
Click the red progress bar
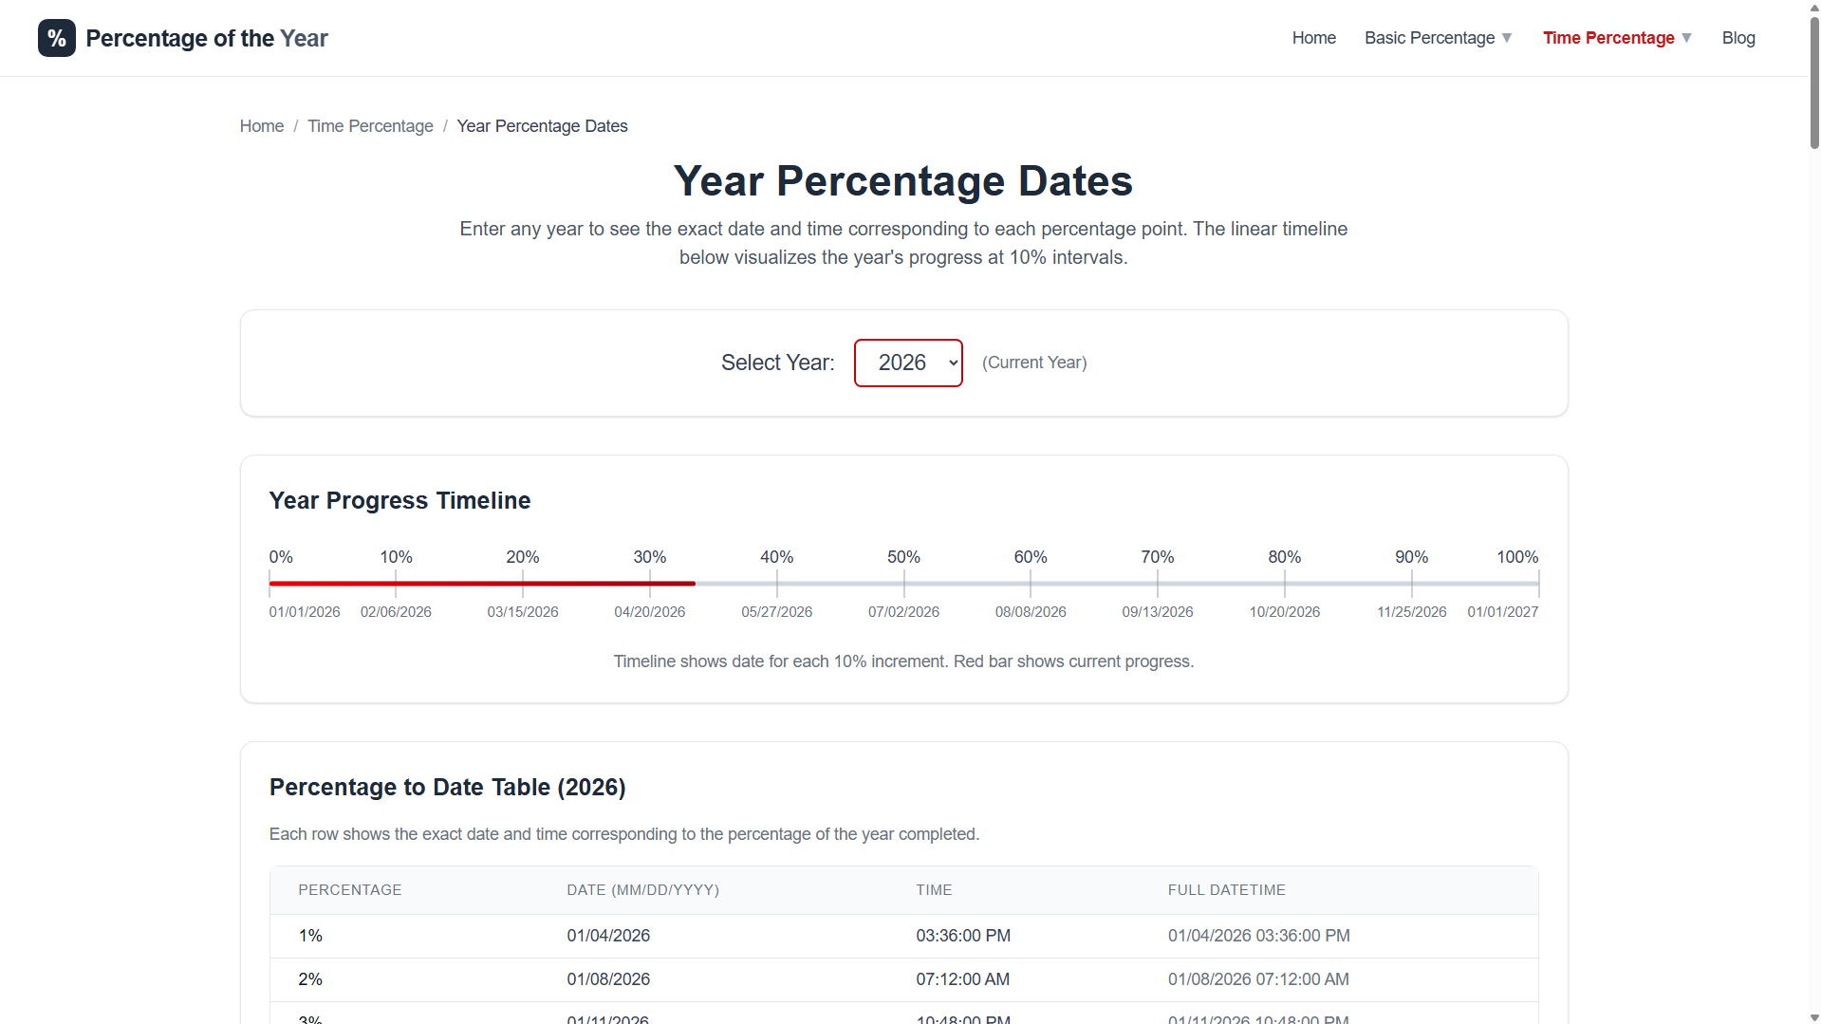(x=482, y=584)
